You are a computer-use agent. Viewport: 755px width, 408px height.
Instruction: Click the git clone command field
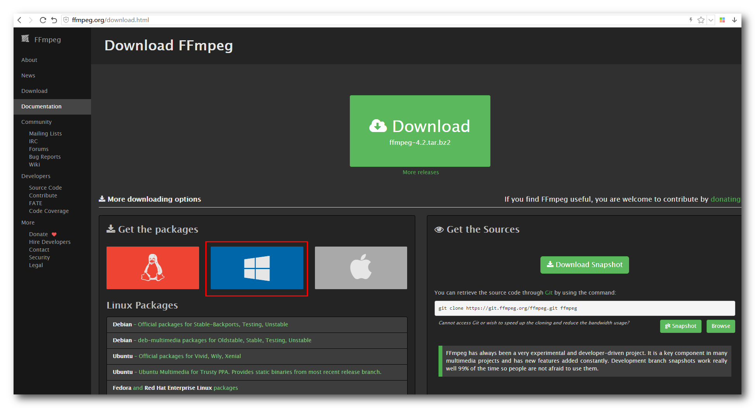pyautogui.click(x=585, y=308)
